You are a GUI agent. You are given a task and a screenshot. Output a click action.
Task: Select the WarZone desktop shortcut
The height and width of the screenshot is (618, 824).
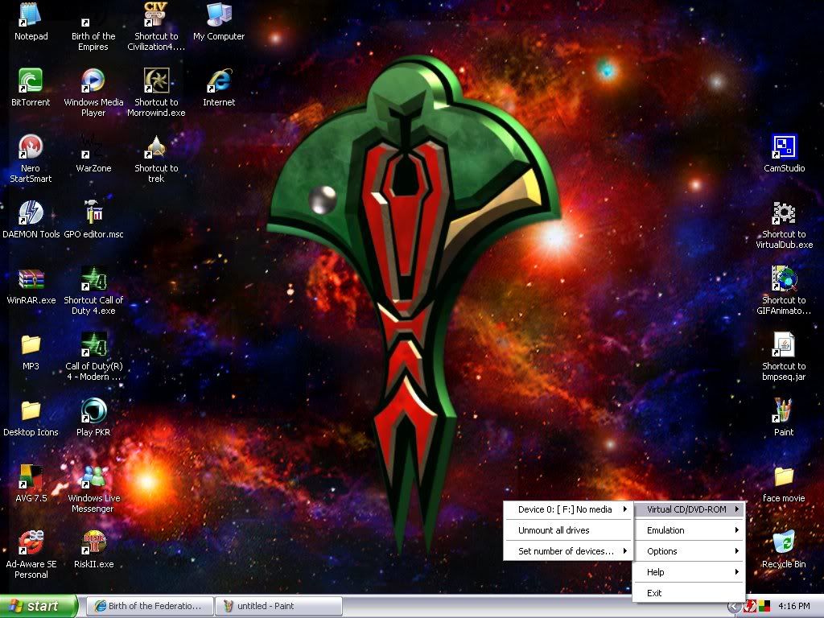[x=93, y=146]
